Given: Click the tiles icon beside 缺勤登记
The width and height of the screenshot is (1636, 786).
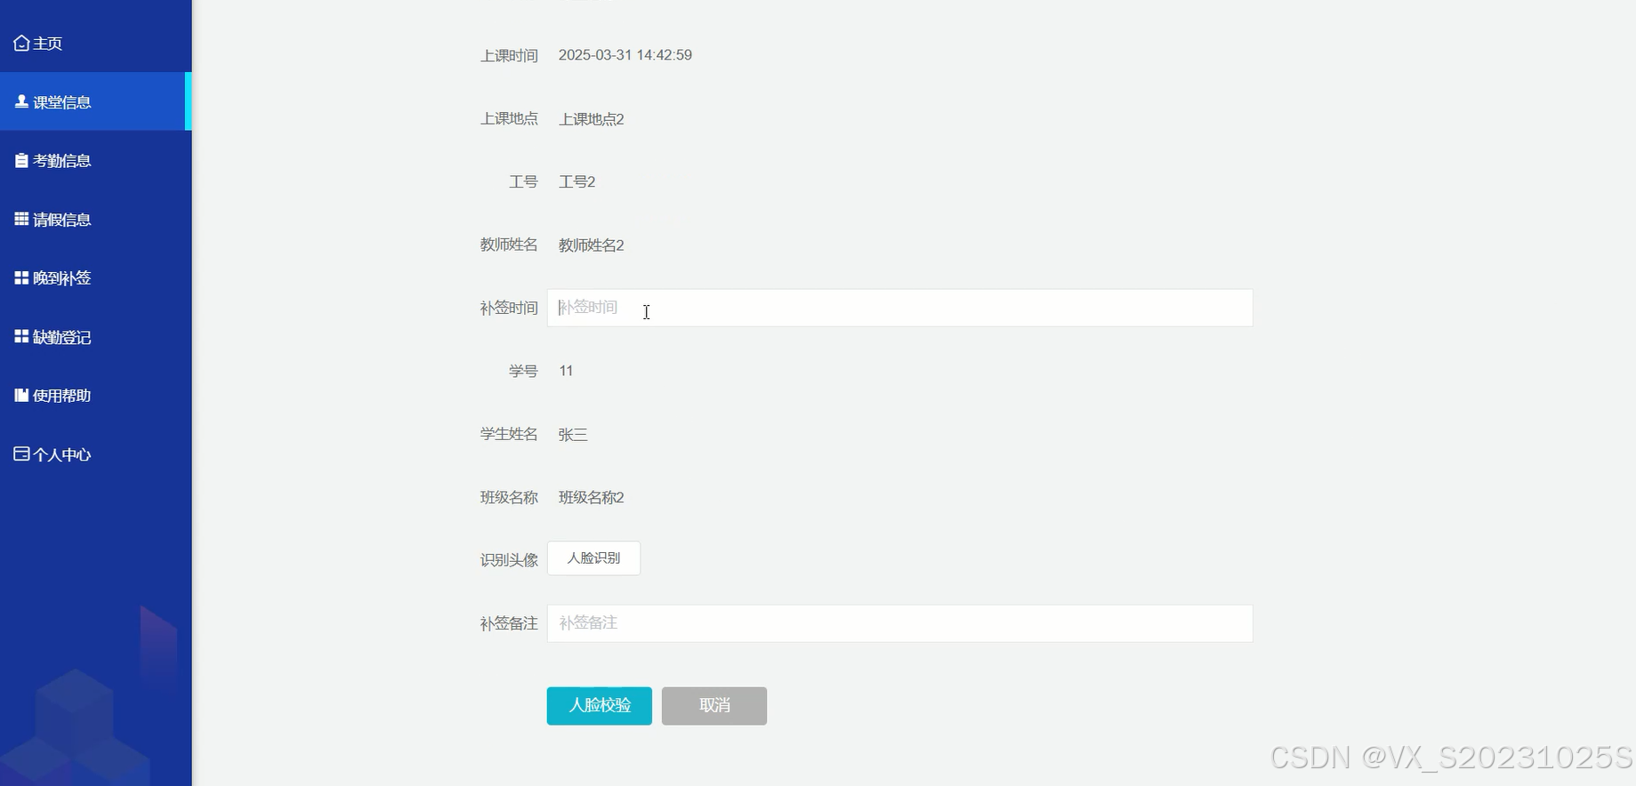Looking at the screenshot, I should pos(21,336).
